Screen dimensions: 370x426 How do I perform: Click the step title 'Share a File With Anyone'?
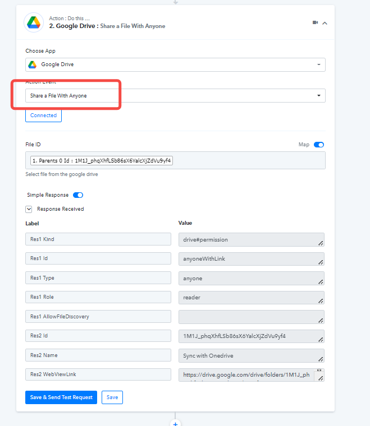[x=133, y=26]
